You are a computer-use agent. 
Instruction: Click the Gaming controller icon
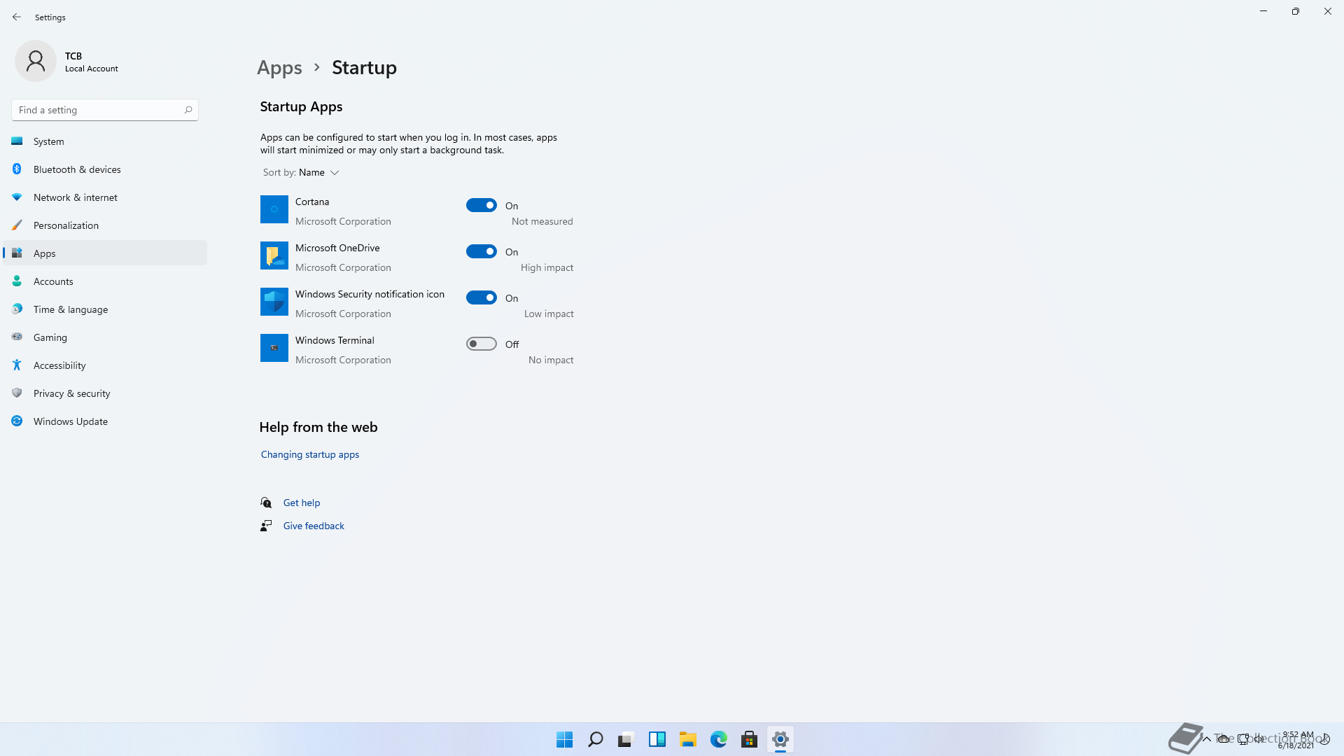pos(17,337)
